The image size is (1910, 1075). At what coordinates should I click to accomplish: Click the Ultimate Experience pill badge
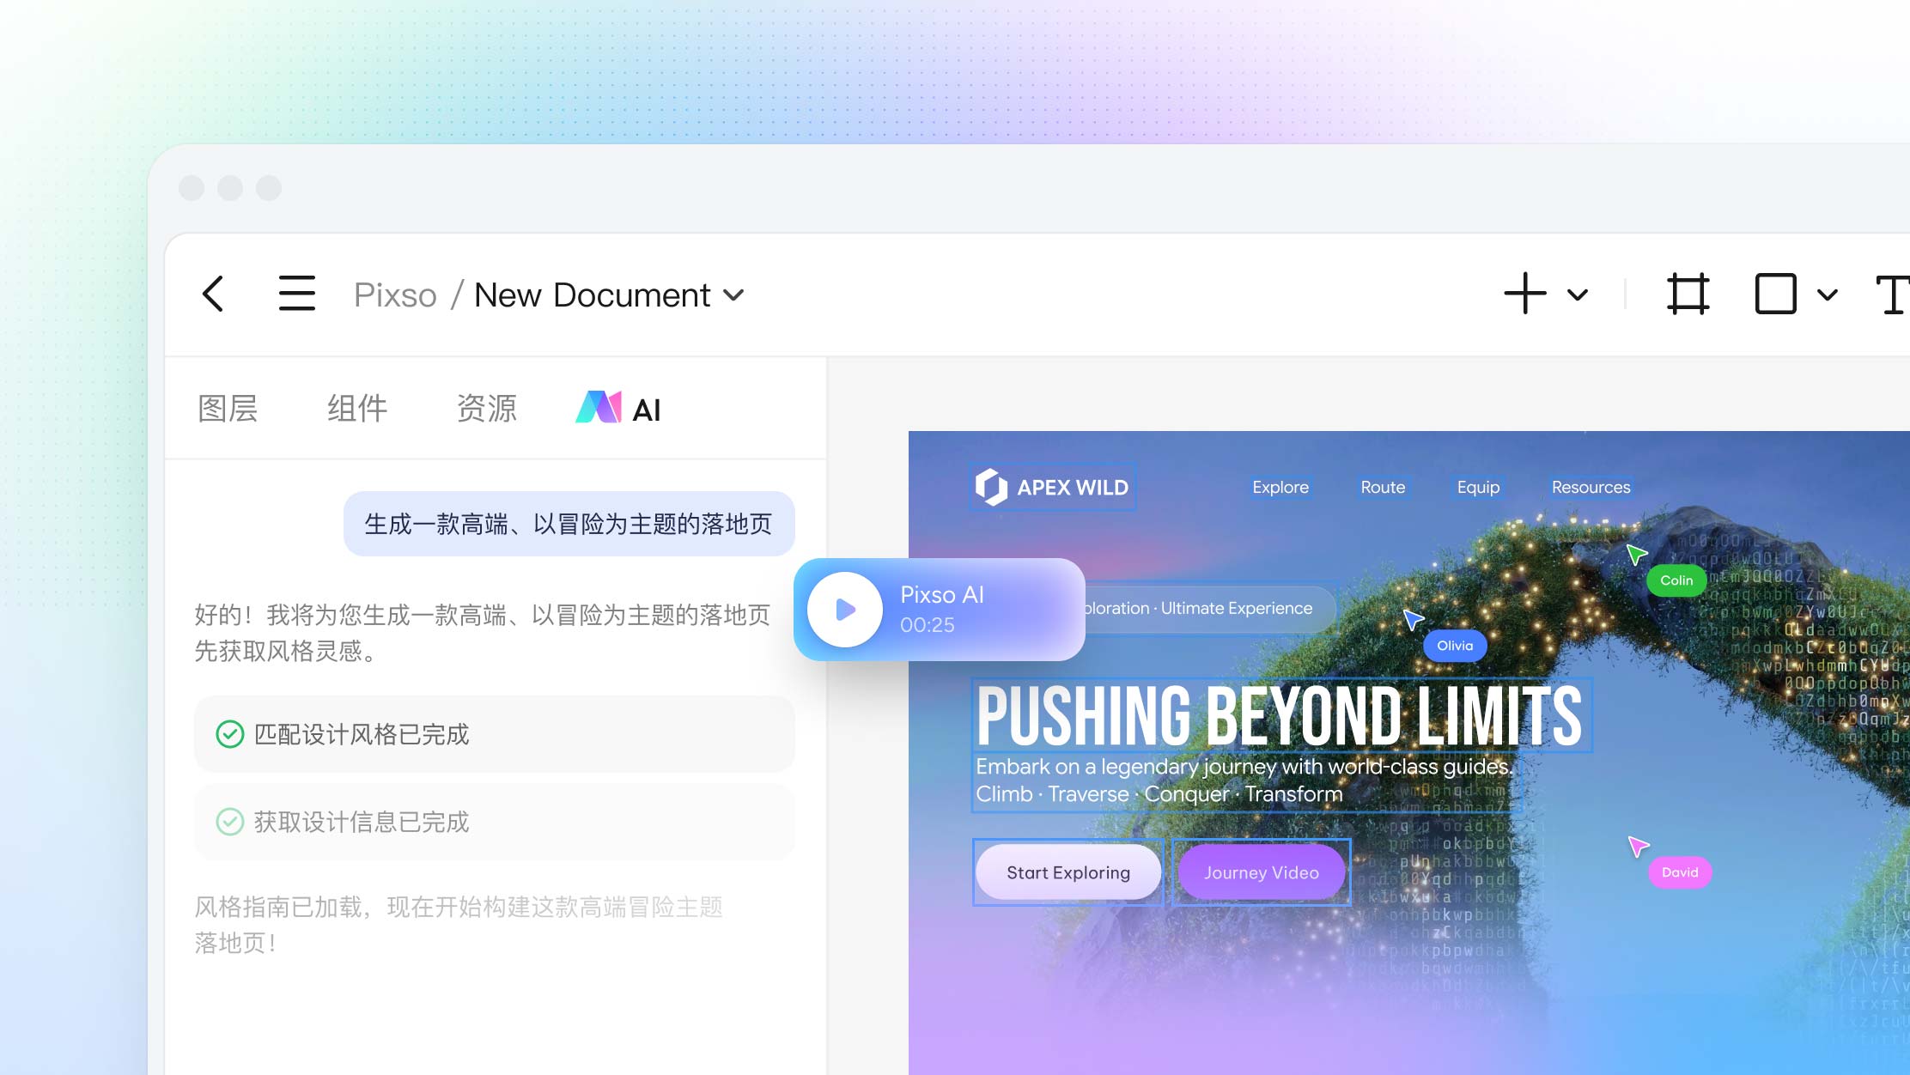[x=1209, y=608]
